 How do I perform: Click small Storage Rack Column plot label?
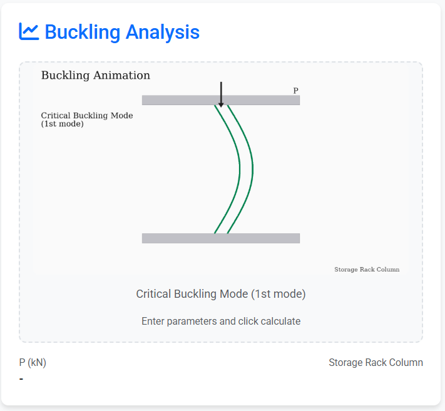pos(367,270)
